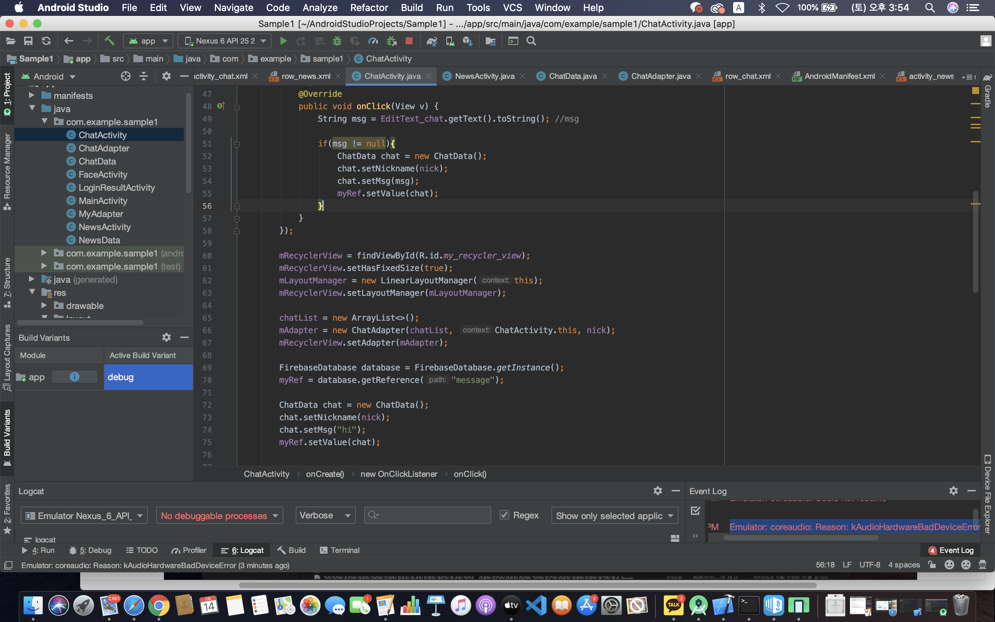Open the Profiler icon in the toolbar
Image resolution: width=995 pixels, height=622 pixels.
pyautogui.click(x=373, y=41)
